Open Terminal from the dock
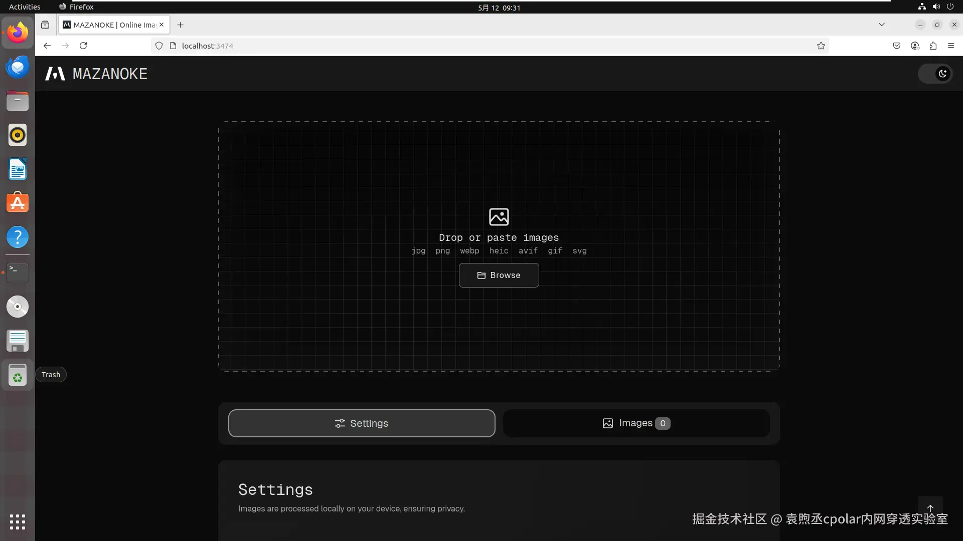963x541 pixels. pyautogui.click(x=18, y=273)
